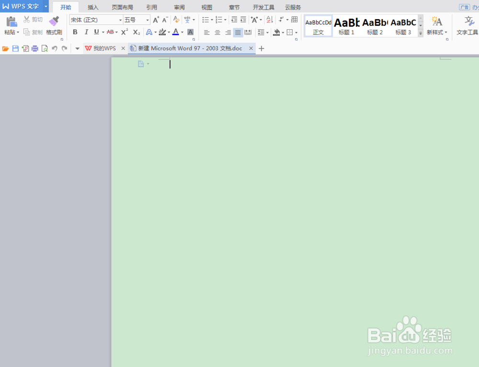Image resolution: width=479 pixels, height=367 pixels.
Task: Switch to the 引用 tab
Action: coord(151,7)
